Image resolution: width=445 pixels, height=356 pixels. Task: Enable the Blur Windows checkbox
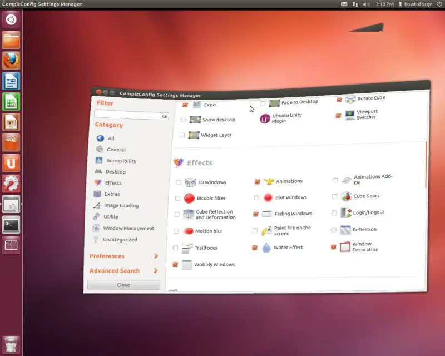[x=256, y=197]
